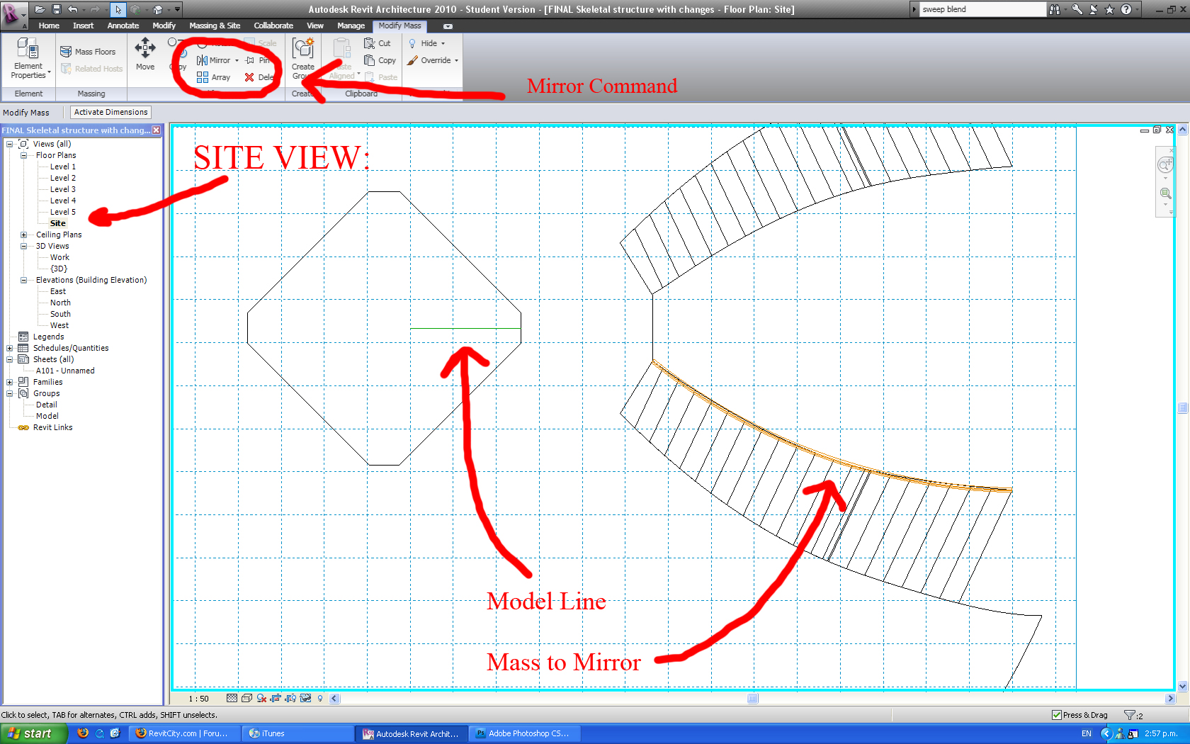Viewport: 1190px width, 744px height.
Task: Click the Open file icon in quick access toolbar
Action: pos(40,9)
